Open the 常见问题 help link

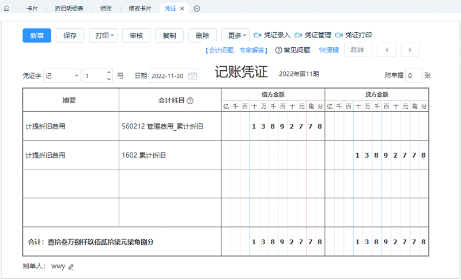293,50
